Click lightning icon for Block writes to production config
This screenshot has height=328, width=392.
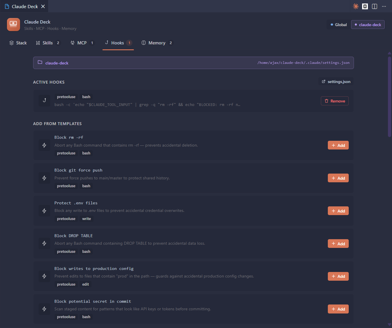(x=44, y=276)
